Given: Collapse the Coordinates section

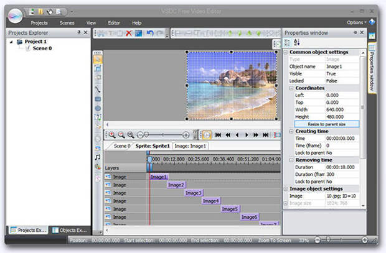Looking at the screenshot, I should [291, 88].
